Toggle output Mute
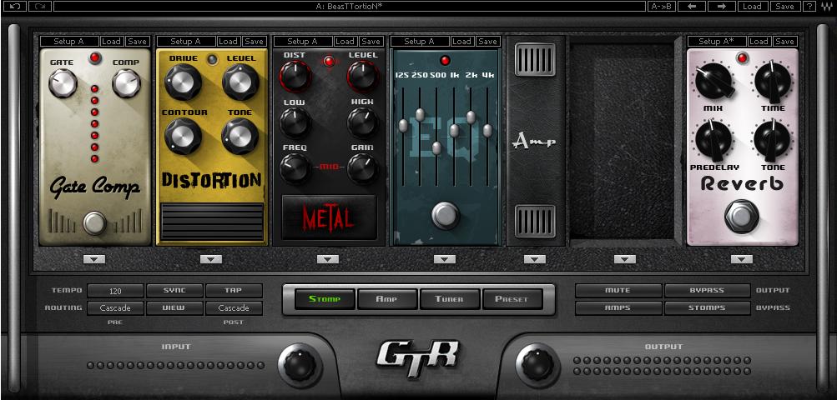Image resolution: width=837 pixels, height=400 pixels. click(x=618, y=291)
